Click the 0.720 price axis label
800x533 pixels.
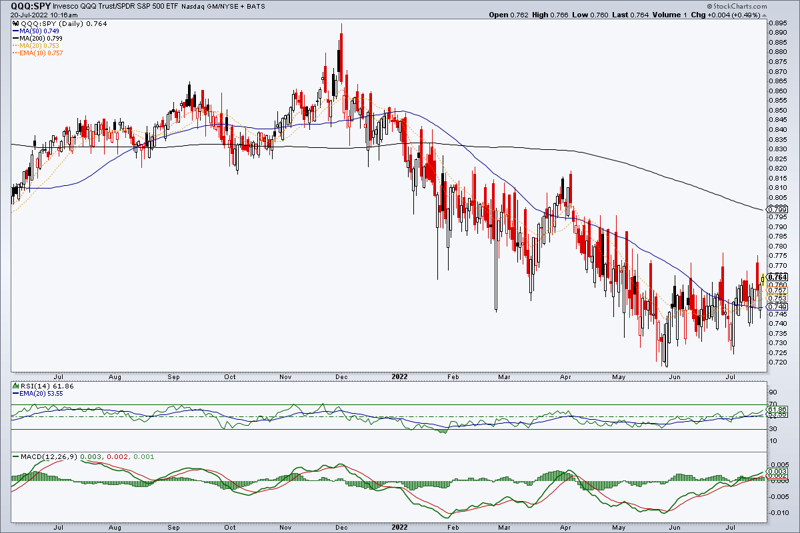(778, 362)
